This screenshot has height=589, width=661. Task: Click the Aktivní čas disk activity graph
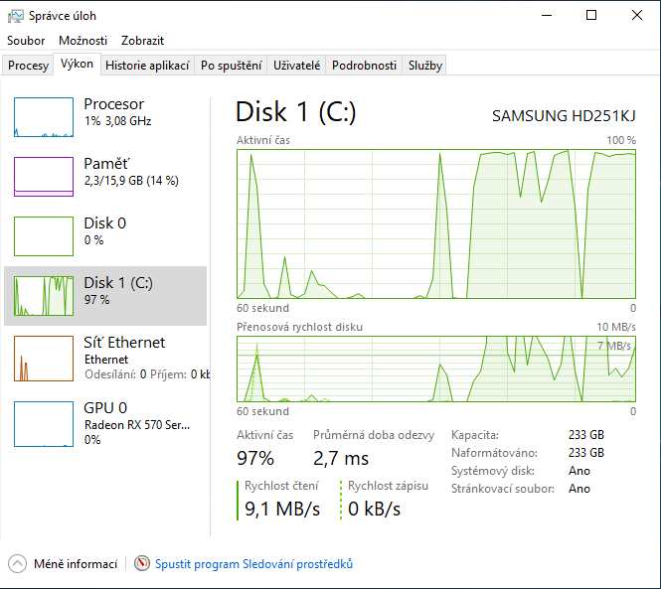click(x=435, y=222)
